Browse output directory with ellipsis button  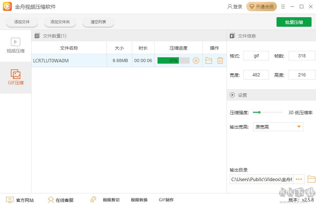point(298,179)
